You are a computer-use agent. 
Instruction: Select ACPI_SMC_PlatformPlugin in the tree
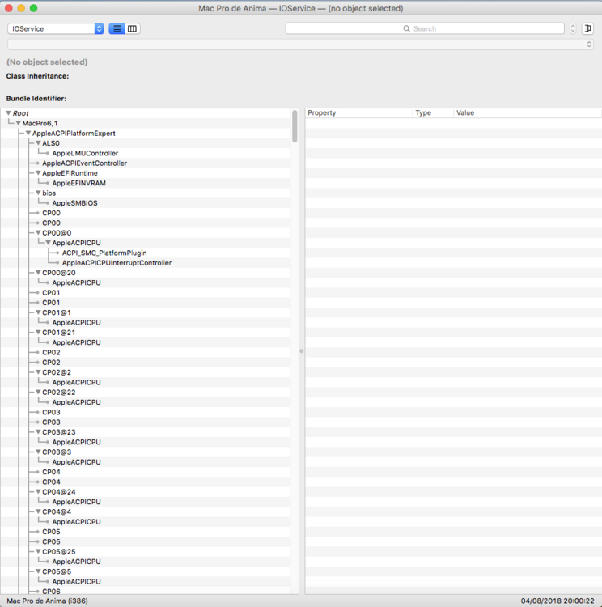104,253
